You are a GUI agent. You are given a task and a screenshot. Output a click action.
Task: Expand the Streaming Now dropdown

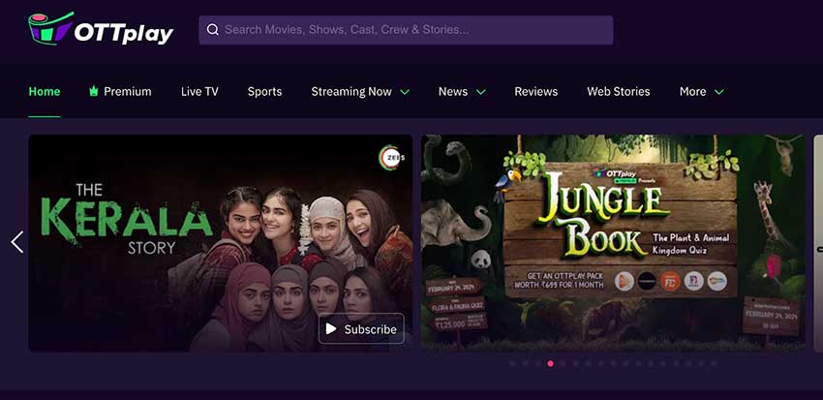405,92
